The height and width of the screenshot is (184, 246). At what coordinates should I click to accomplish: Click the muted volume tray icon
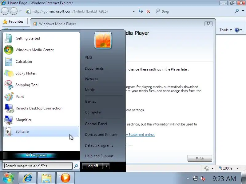203,178
